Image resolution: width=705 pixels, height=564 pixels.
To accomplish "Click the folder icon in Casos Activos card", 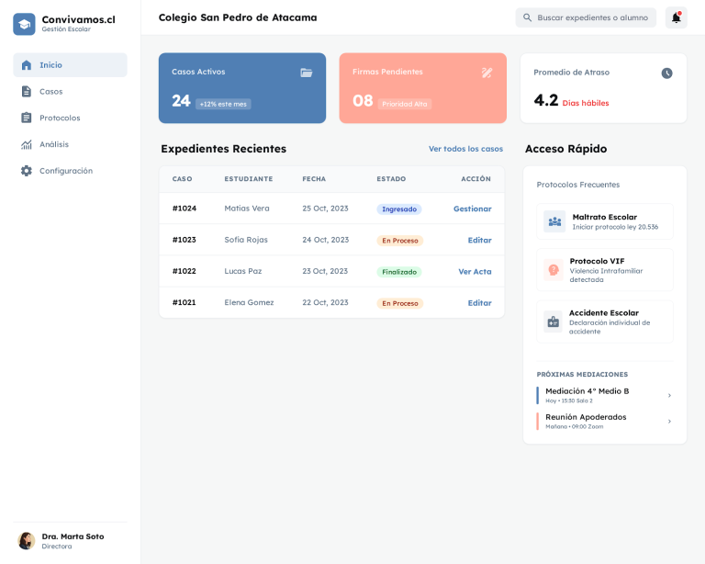I will 306,73.
